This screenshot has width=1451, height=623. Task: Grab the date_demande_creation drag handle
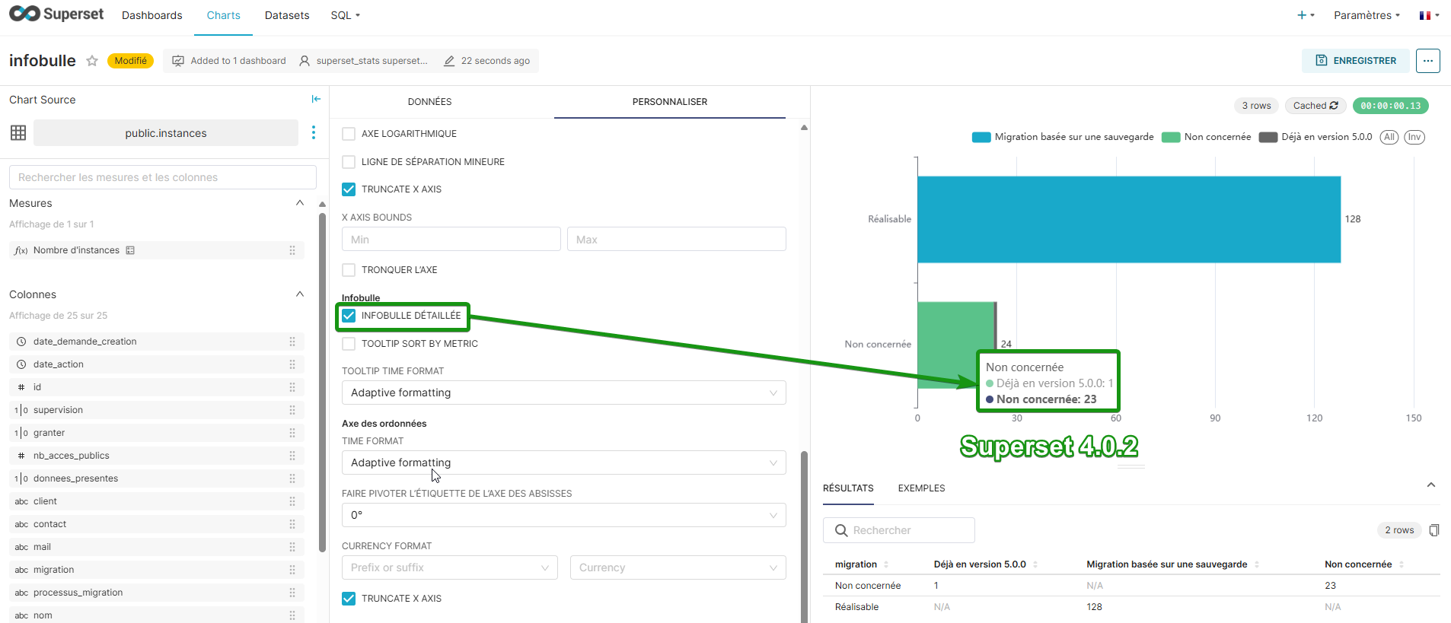coord(292,342)
